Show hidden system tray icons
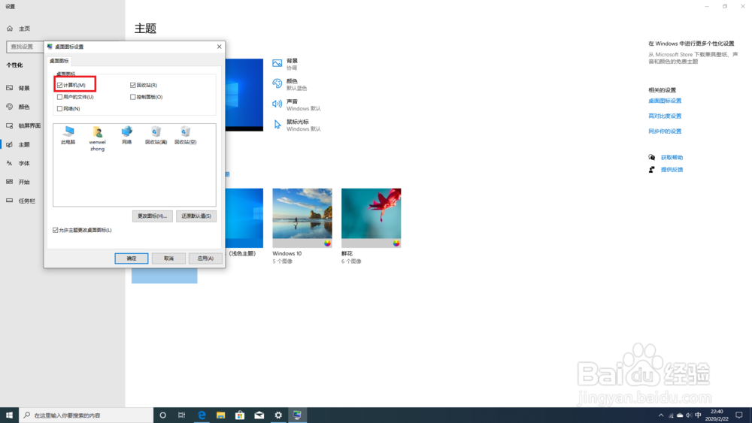752x423 pixels. click(x=661, y=415)
